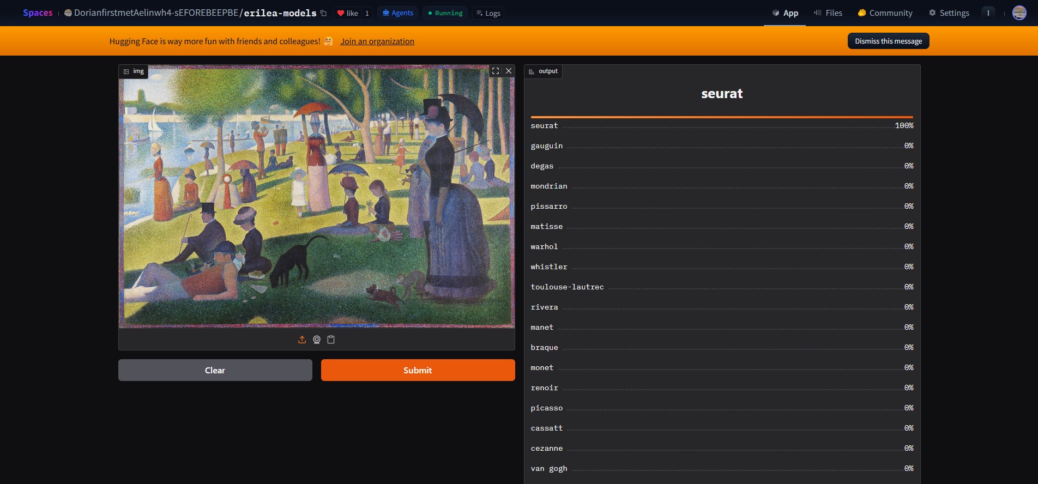Click the Clear button
Viewport: 1038px width, 484px height.
tap(215, 370)
